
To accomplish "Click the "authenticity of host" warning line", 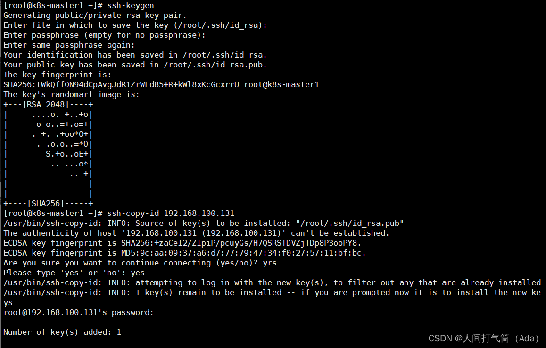I will tap(196, 233).
